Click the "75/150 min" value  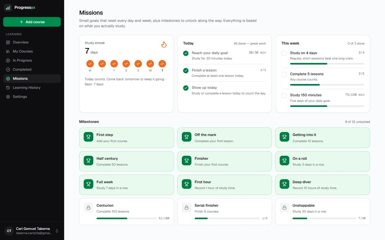pos(355,95)
